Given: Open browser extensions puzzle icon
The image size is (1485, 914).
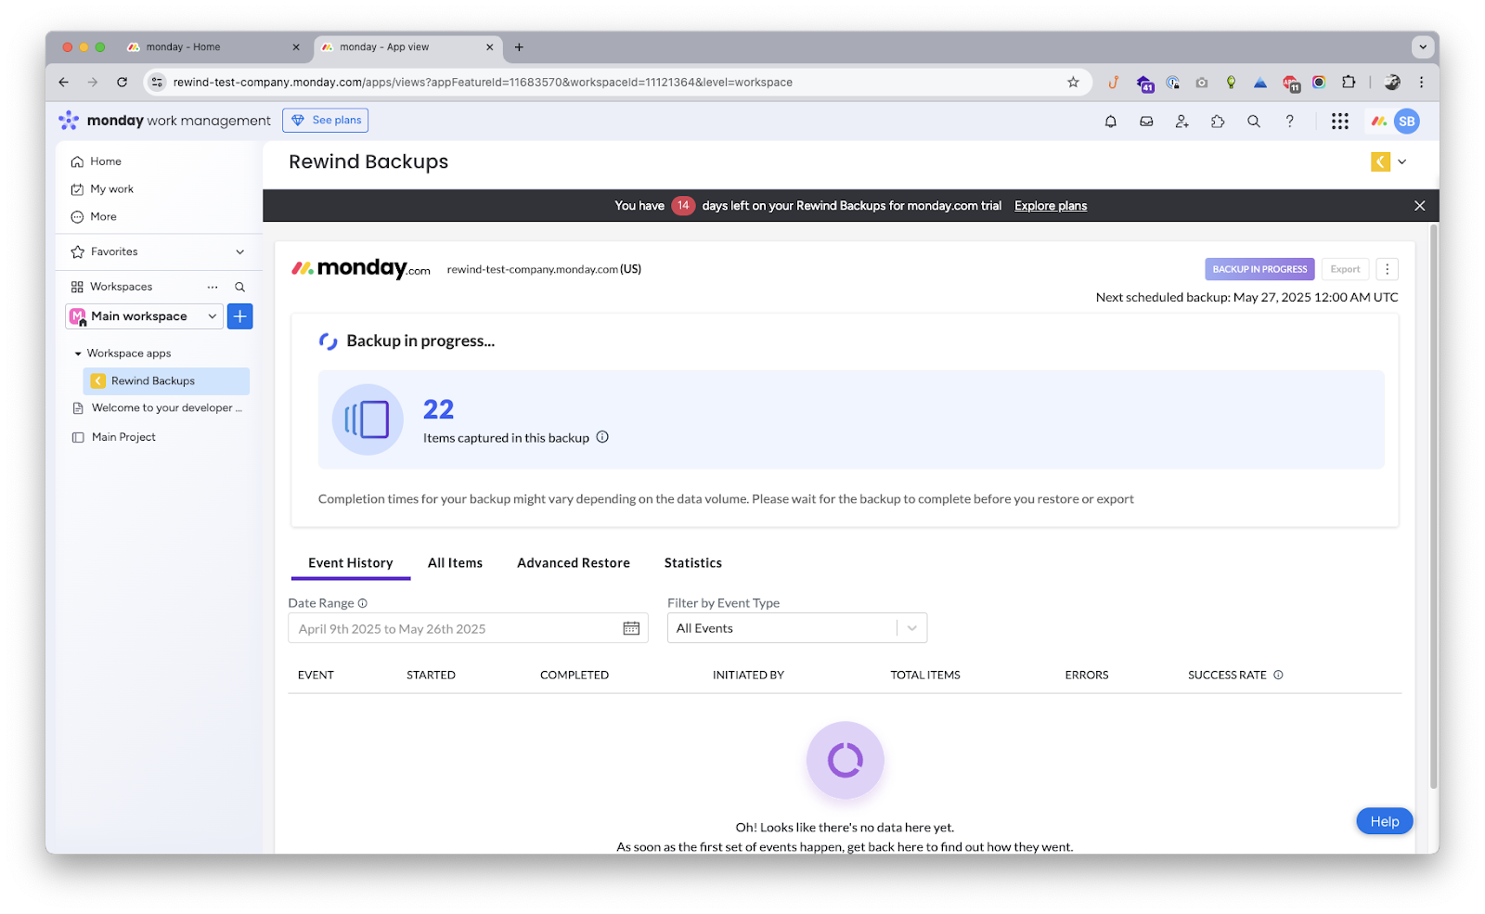Looking at the screenshot, I should (x=1349, y=82).
